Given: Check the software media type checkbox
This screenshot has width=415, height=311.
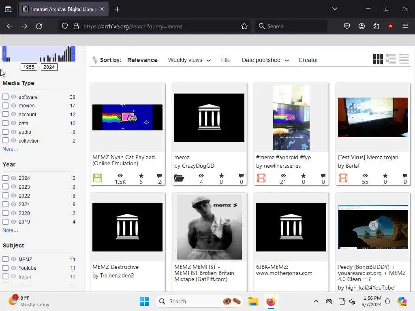Looking at the screenshot, I should [x=5, y=97].
